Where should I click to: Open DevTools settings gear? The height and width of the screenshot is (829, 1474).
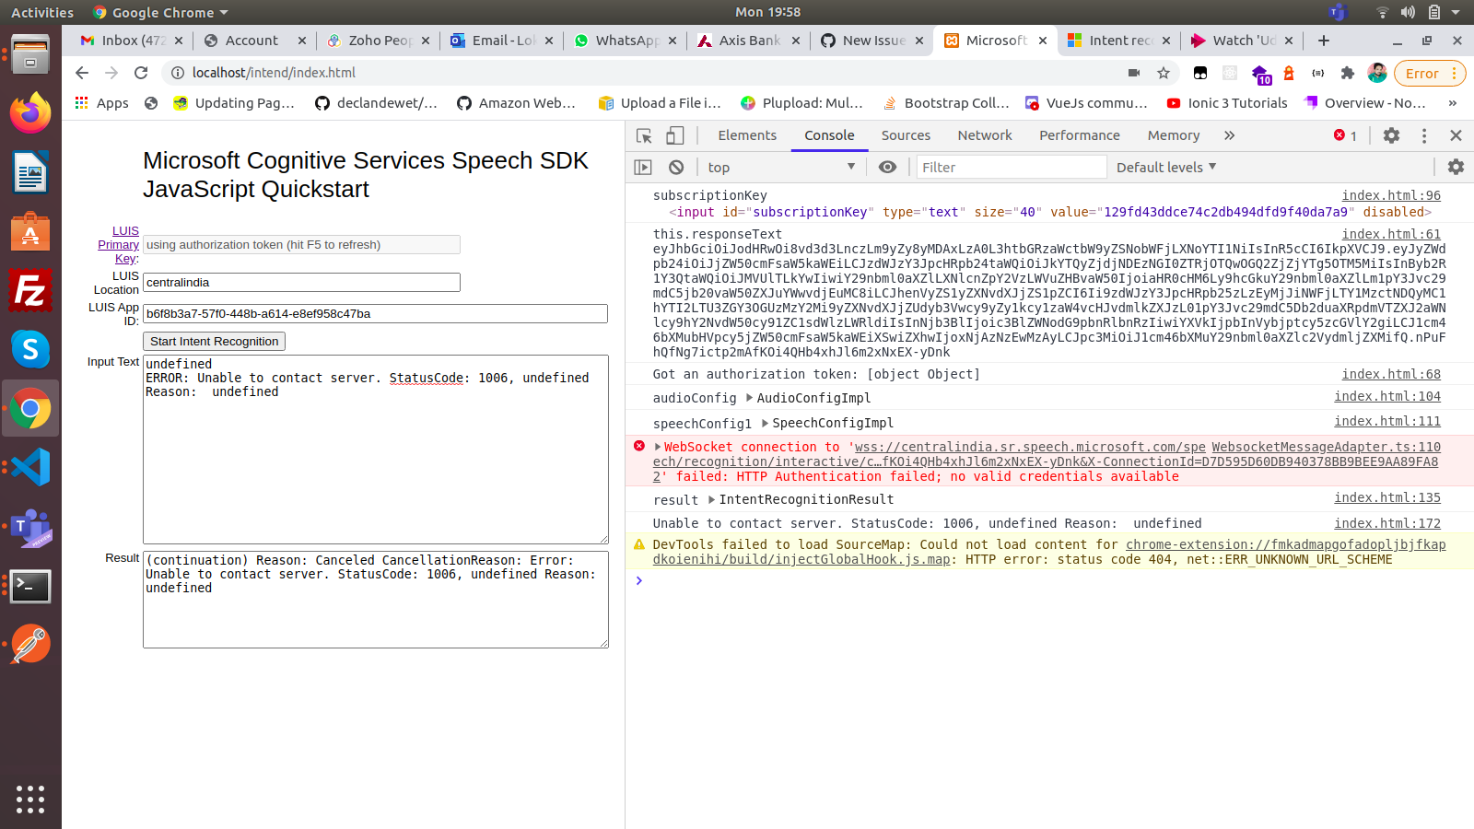pos(1391,135)
